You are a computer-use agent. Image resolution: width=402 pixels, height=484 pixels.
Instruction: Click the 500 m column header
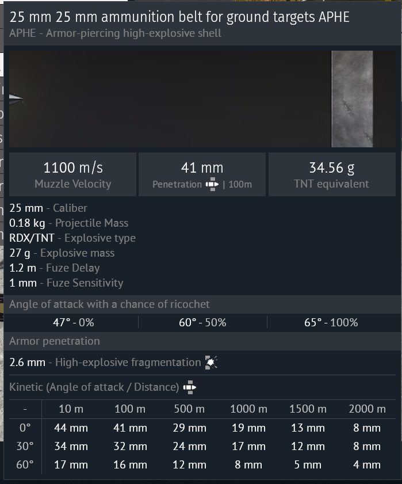click(x=189, y=409)
